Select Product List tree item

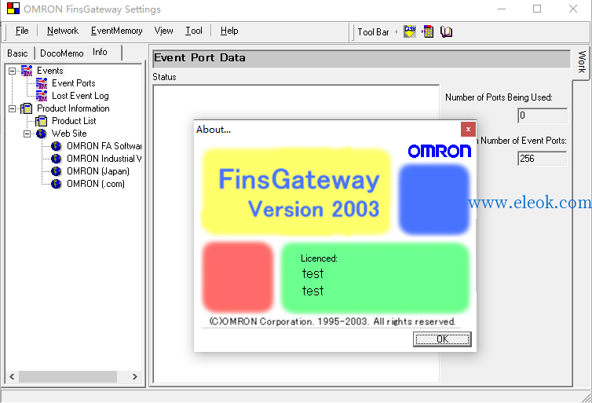tap(74, 121)
